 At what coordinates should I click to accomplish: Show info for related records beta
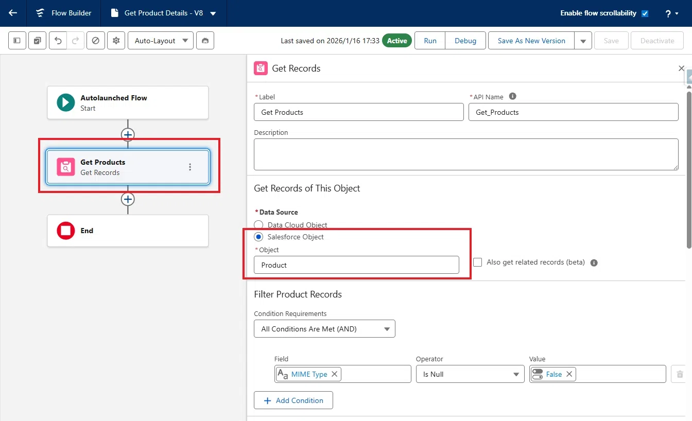pos(594,262)
